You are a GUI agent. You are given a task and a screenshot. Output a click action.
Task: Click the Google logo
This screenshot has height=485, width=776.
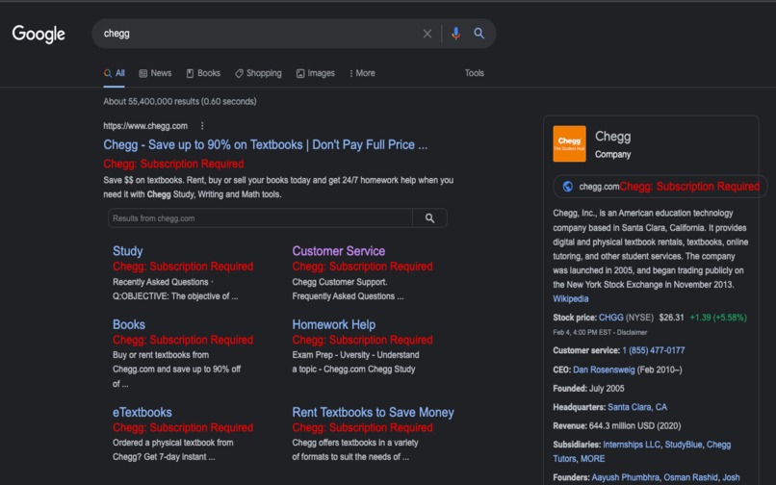(39, 34)
